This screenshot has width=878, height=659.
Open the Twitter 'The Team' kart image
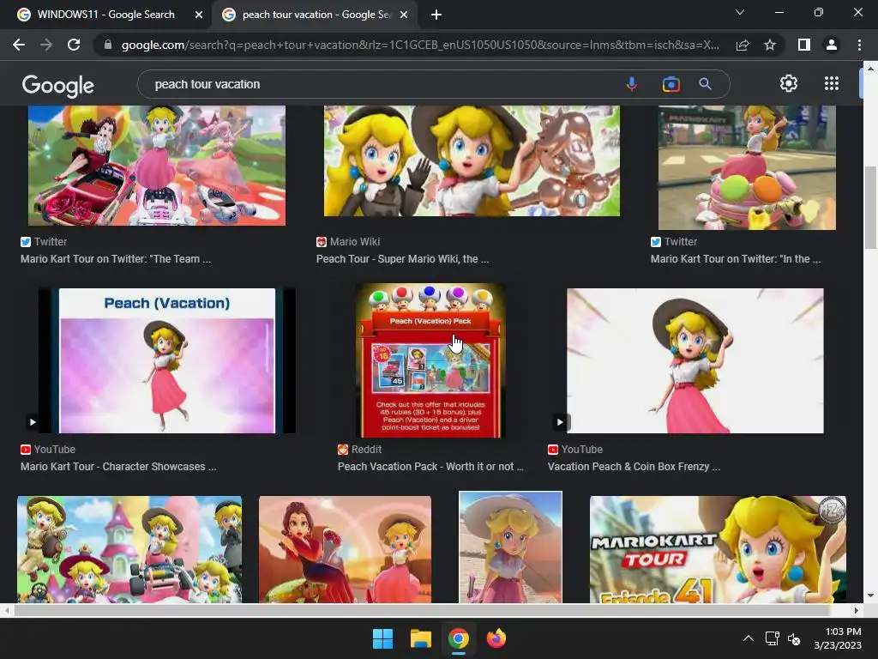[x=157, y=166]
